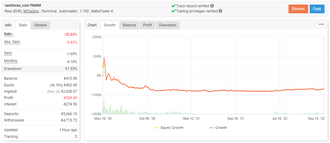Click the green checkmark next to Track record verified

point(173,6)
